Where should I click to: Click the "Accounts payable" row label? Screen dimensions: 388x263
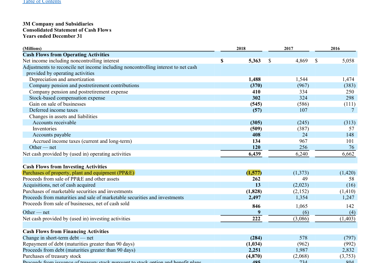pyautogui.click(x=52, y=135)
